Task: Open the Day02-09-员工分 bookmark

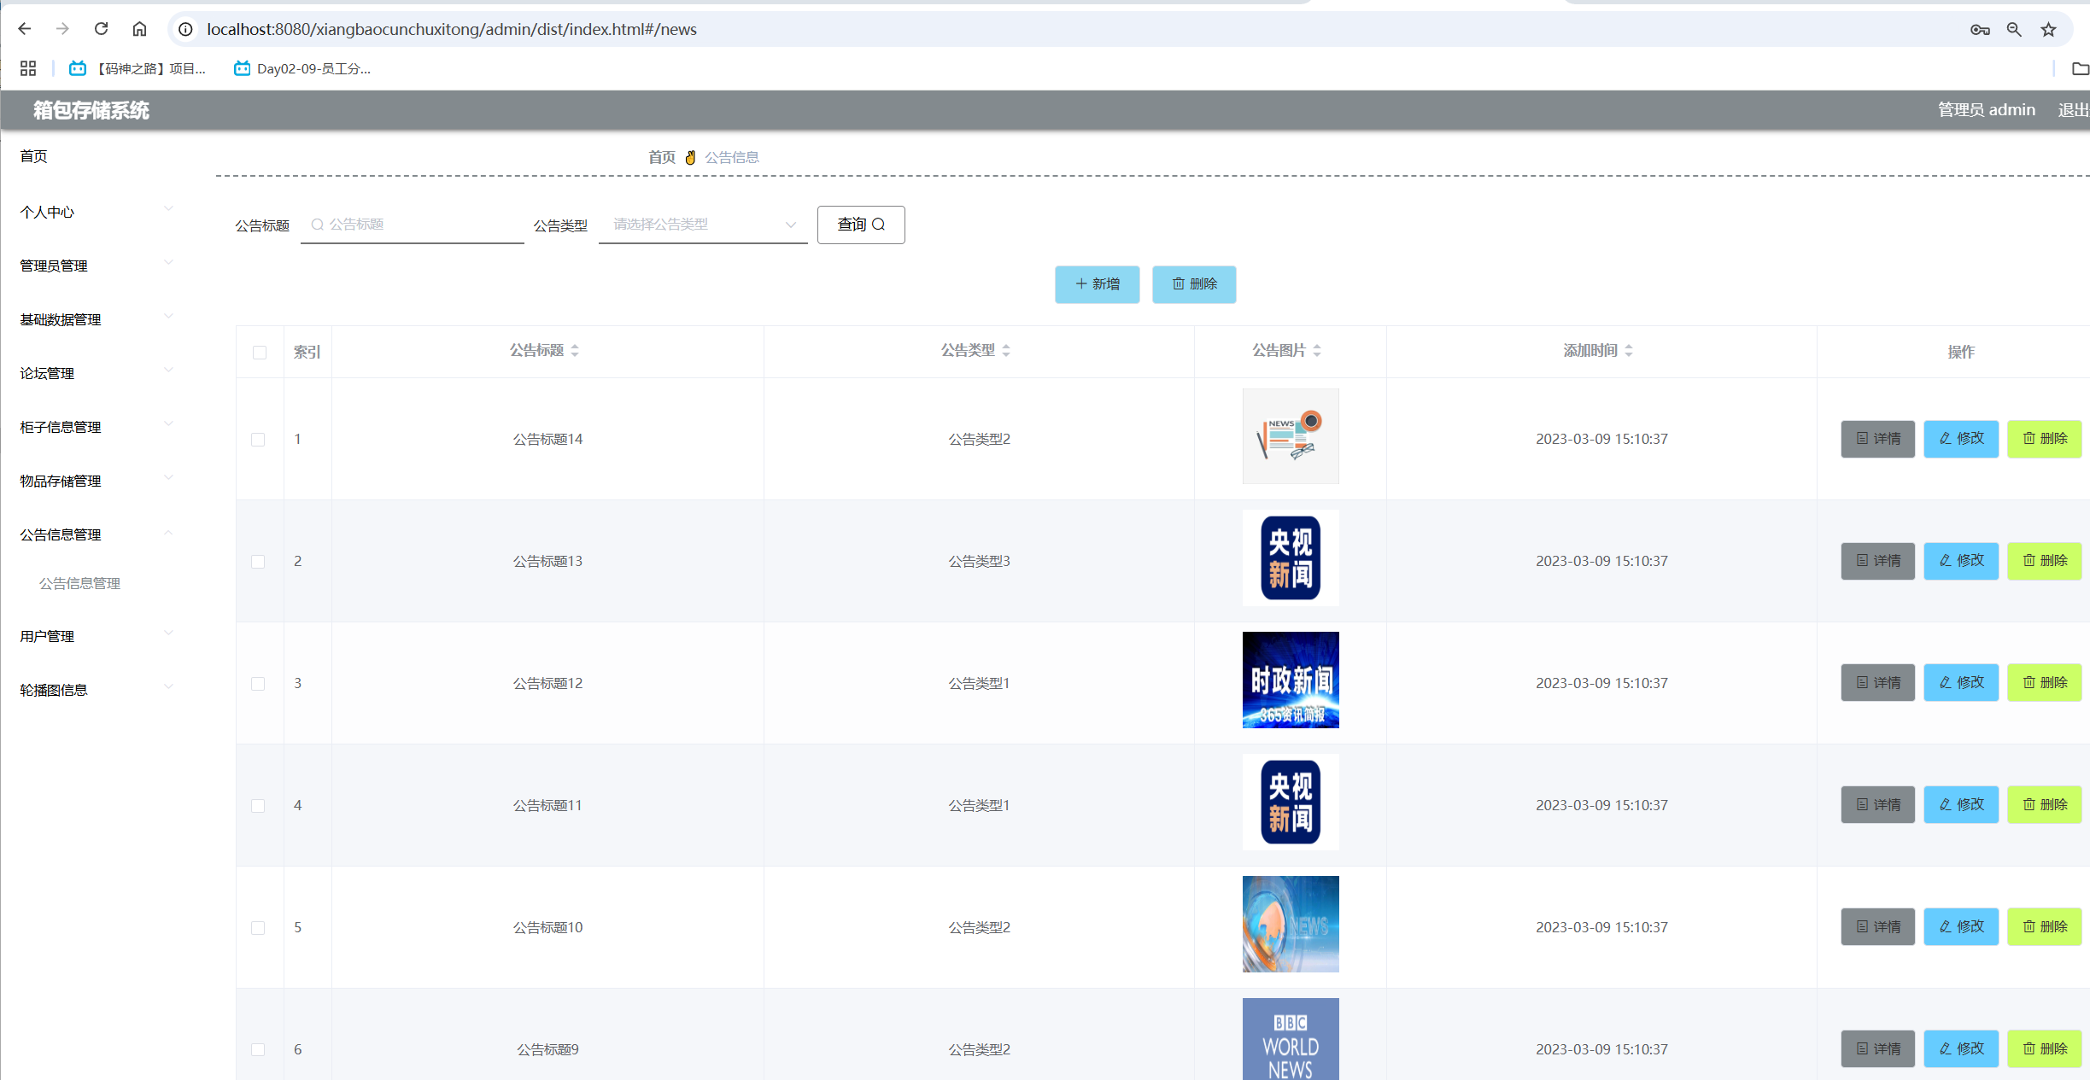Action: [x=302, y=68]
